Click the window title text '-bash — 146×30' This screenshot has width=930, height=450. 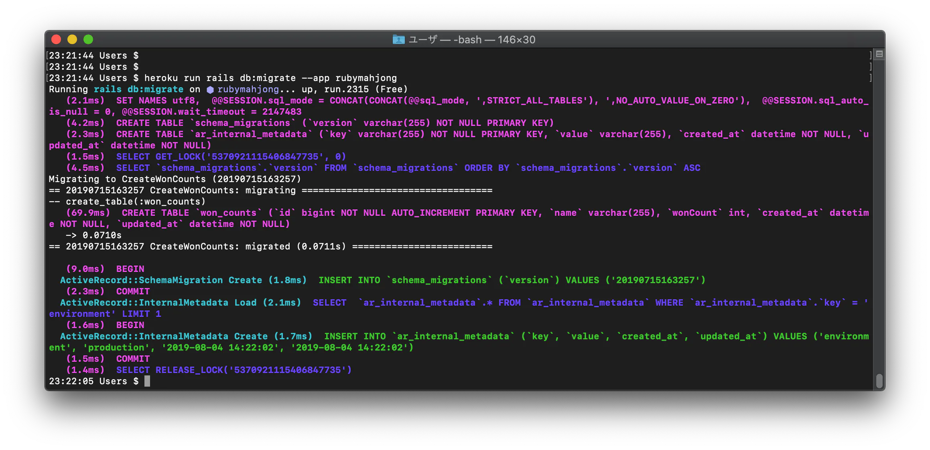494,40
